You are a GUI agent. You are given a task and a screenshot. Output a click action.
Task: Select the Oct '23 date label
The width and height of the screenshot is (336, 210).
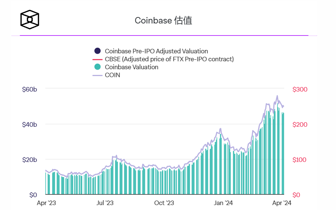point(164,203)
